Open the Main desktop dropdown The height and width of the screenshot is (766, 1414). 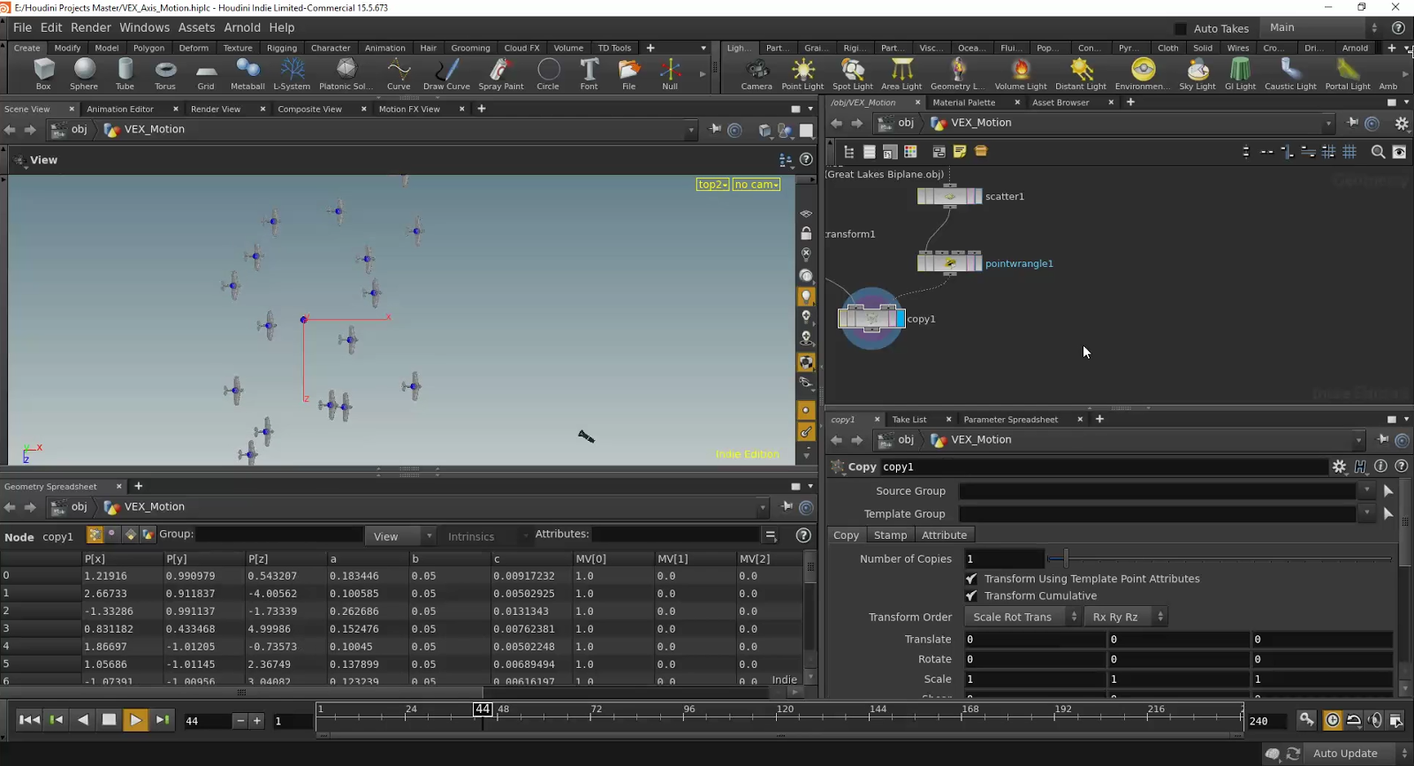1320,27
